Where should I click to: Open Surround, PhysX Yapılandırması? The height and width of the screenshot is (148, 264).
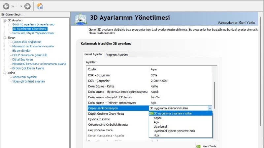point(33,33)
